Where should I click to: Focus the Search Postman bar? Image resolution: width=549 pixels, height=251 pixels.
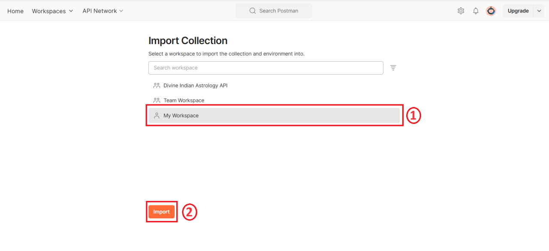[274, 11]
